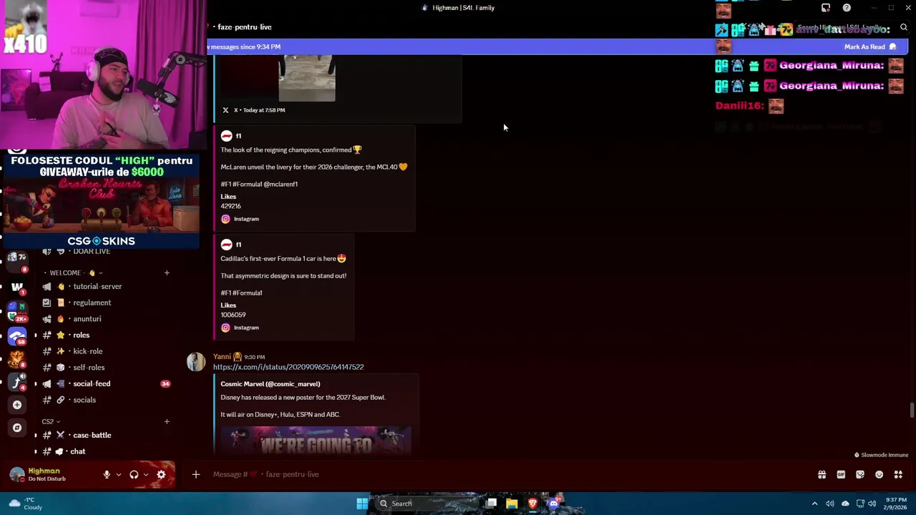Click the message input field
916x515 pixels.
point(501,474)
